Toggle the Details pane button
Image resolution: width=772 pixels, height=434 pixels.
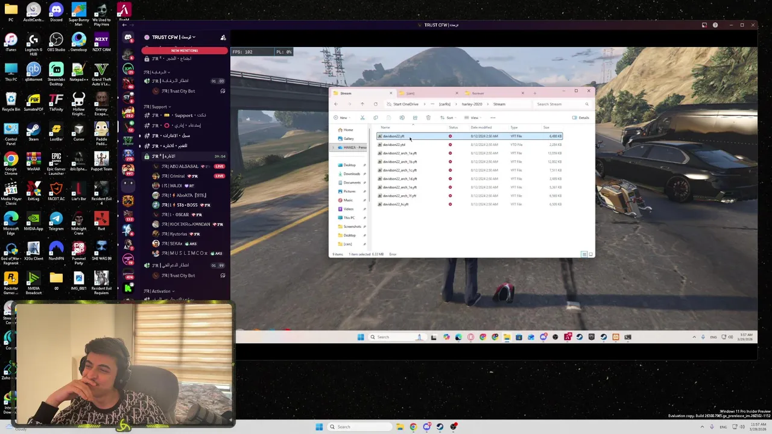coord(581,118)
